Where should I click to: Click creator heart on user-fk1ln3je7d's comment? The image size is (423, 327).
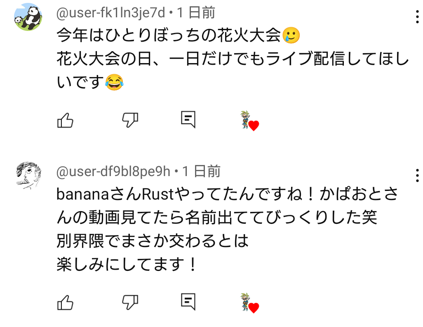click(250, 120)
